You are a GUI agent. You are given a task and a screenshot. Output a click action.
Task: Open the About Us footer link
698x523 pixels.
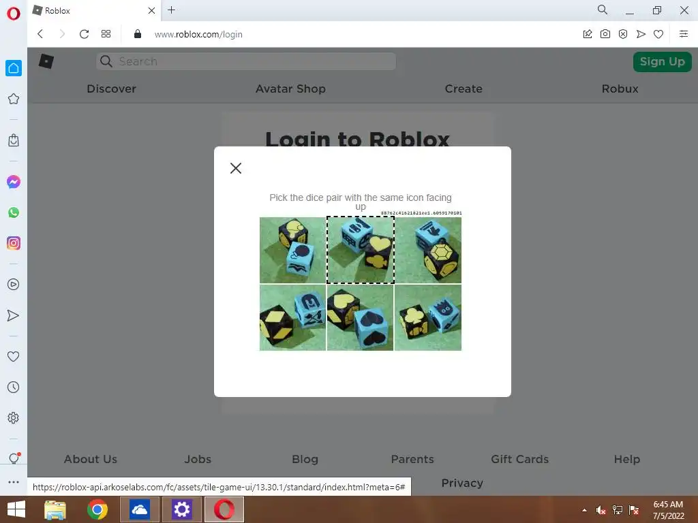pyautogui.click(x=91, y=459)
